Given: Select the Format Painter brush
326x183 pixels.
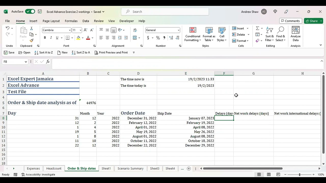Looking at the screenshot, I should click(x=32, y=41).
